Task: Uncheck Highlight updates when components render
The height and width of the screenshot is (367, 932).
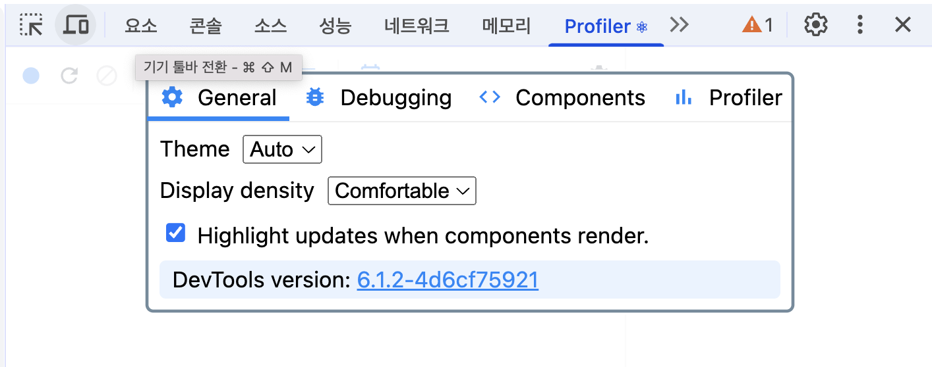Action: tap(175, 233)
